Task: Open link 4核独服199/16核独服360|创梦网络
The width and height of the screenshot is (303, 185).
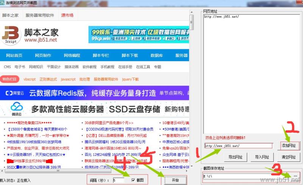Action: pos(34,142)
